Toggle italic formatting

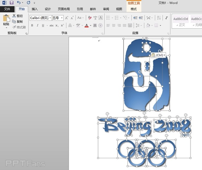point(37,25)
